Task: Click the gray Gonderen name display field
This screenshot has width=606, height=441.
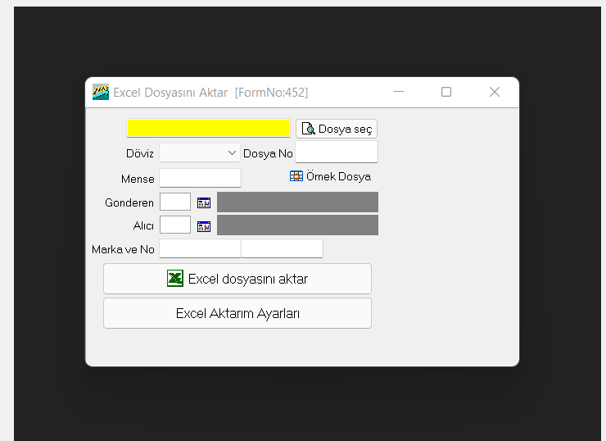Action: (297, 202)
